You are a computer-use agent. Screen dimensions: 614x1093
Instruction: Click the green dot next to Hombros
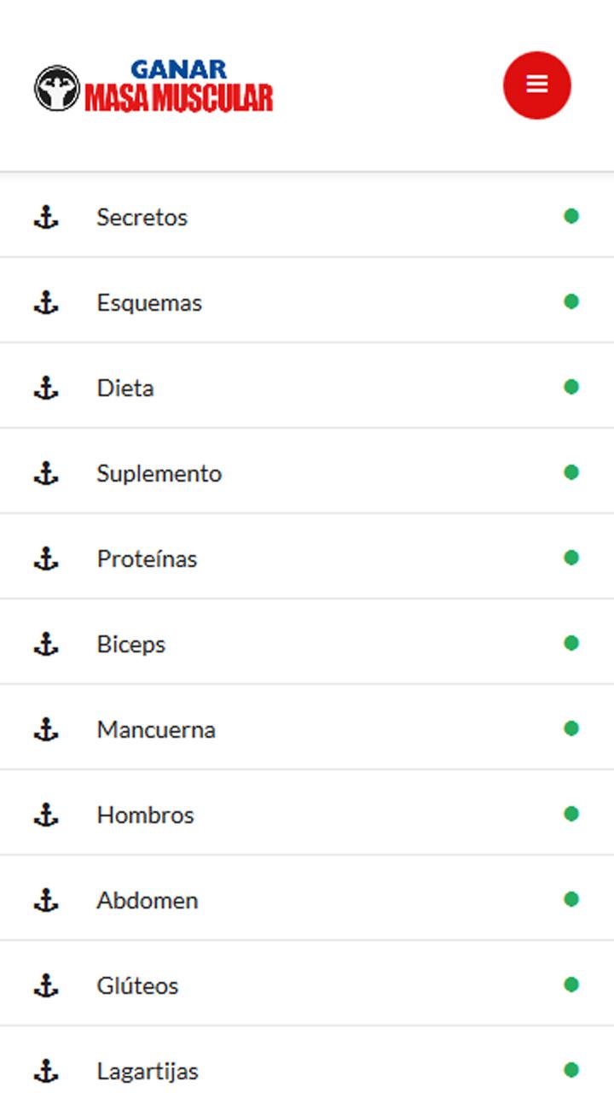[571, 814]
